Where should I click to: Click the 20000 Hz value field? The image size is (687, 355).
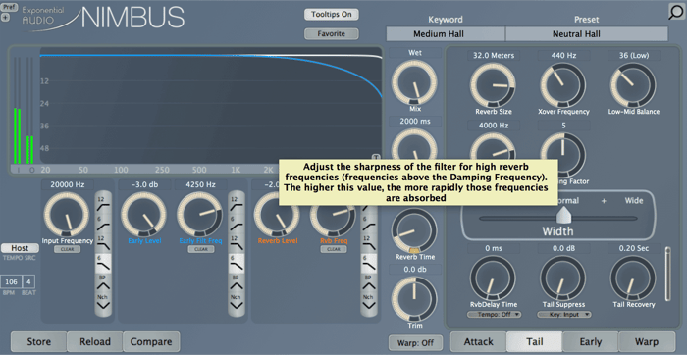[68, 184]
